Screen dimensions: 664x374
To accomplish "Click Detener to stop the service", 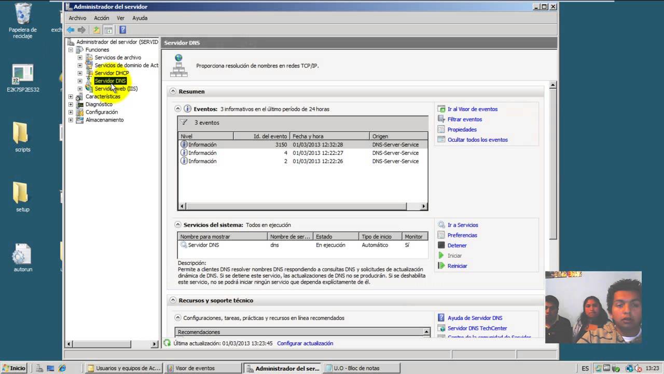I will point(457,246).
